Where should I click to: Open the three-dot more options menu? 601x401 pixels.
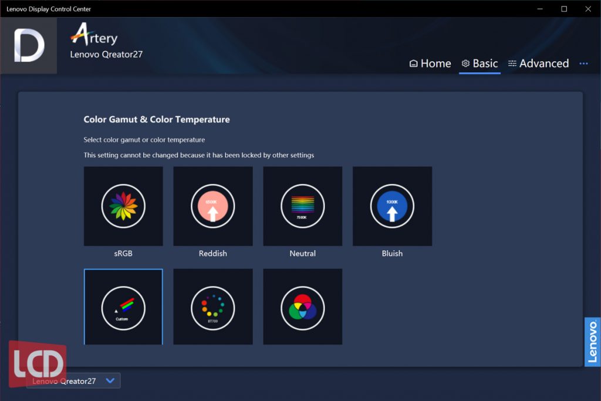(x=583, y=63)
